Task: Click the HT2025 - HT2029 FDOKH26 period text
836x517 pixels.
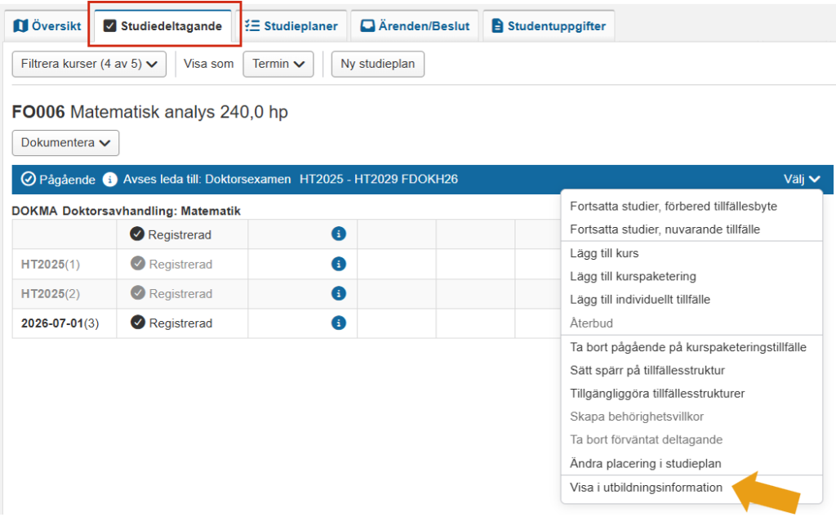Action: point(379,179)
